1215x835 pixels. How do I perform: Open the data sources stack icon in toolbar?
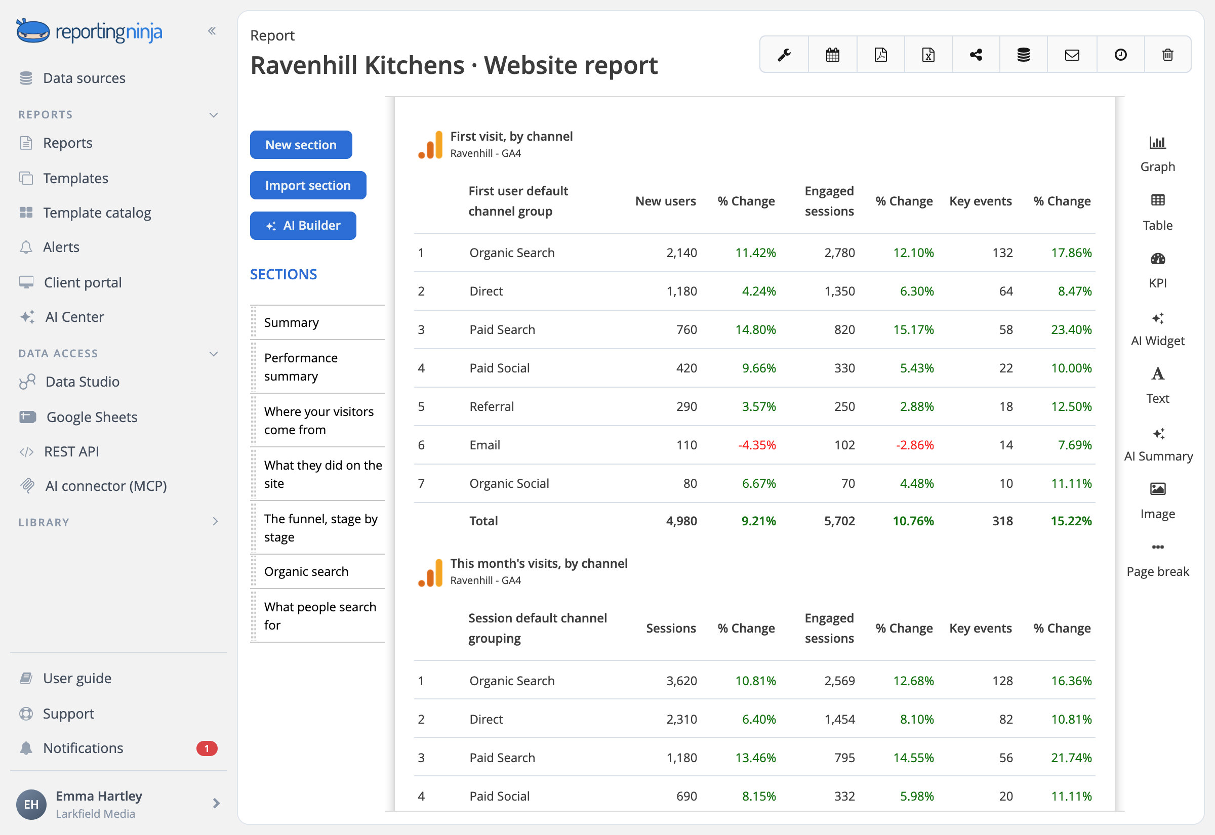coord(1024,55)
